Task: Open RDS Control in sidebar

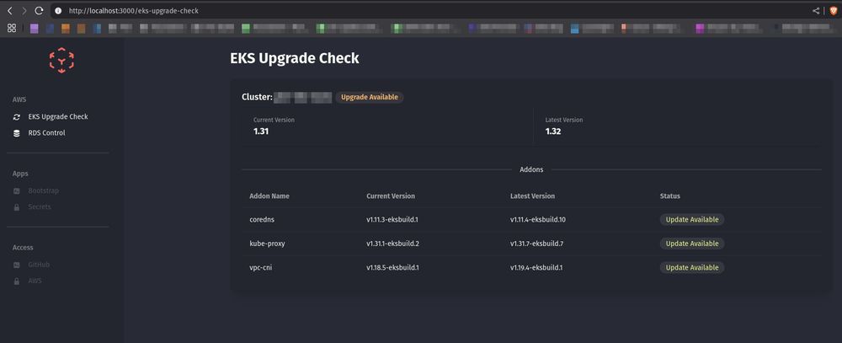Action: click(x=46, y=133)
